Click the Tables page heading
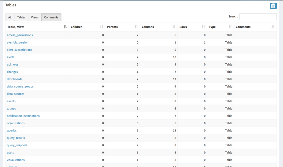Screen dimensions: 283x167 click(x=11, y=5)
